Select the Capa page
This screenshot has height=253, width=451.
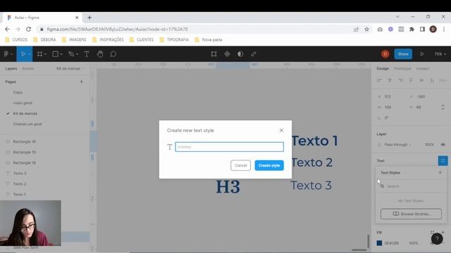tap(18, 92)
